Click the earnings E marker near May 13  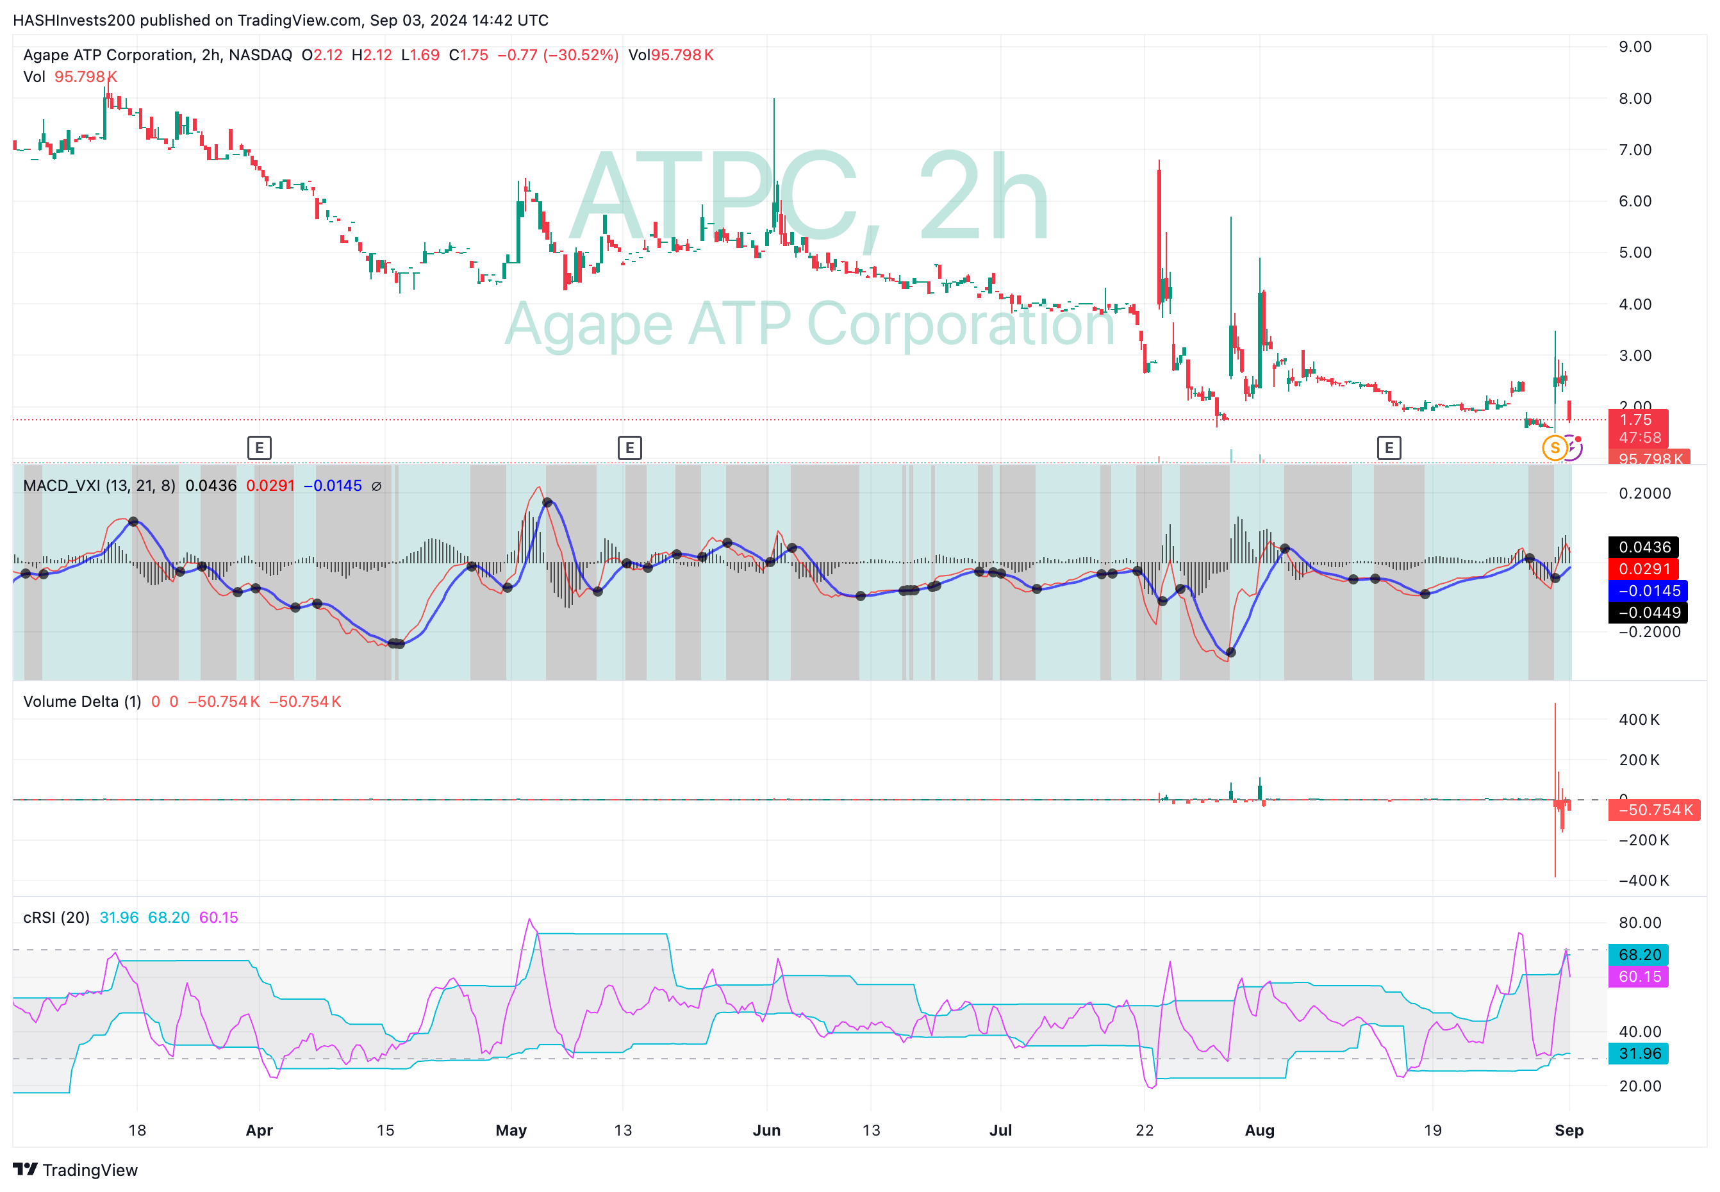(x=629, y=448)
